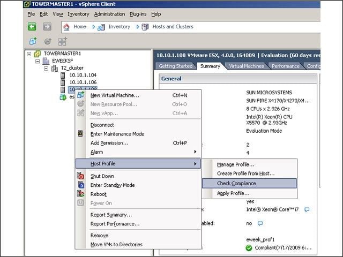Select Disconnect from context menu

coord(138,125)
